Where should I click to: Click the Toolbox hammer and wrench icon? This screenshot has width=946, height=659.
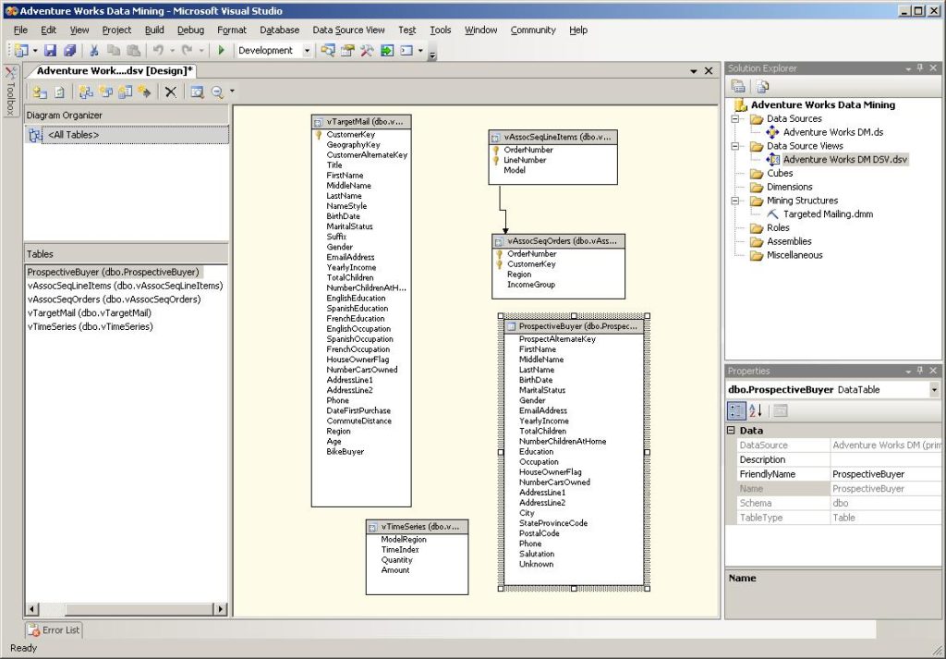367,51
